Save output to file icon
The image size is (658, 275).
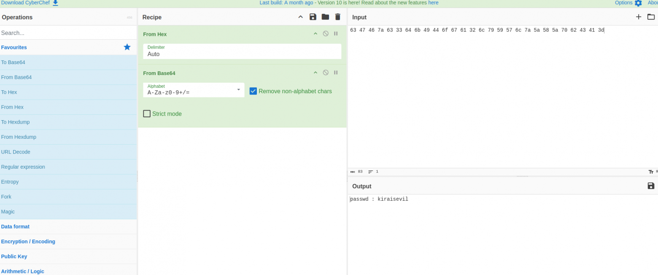click(x=651, y=186)
